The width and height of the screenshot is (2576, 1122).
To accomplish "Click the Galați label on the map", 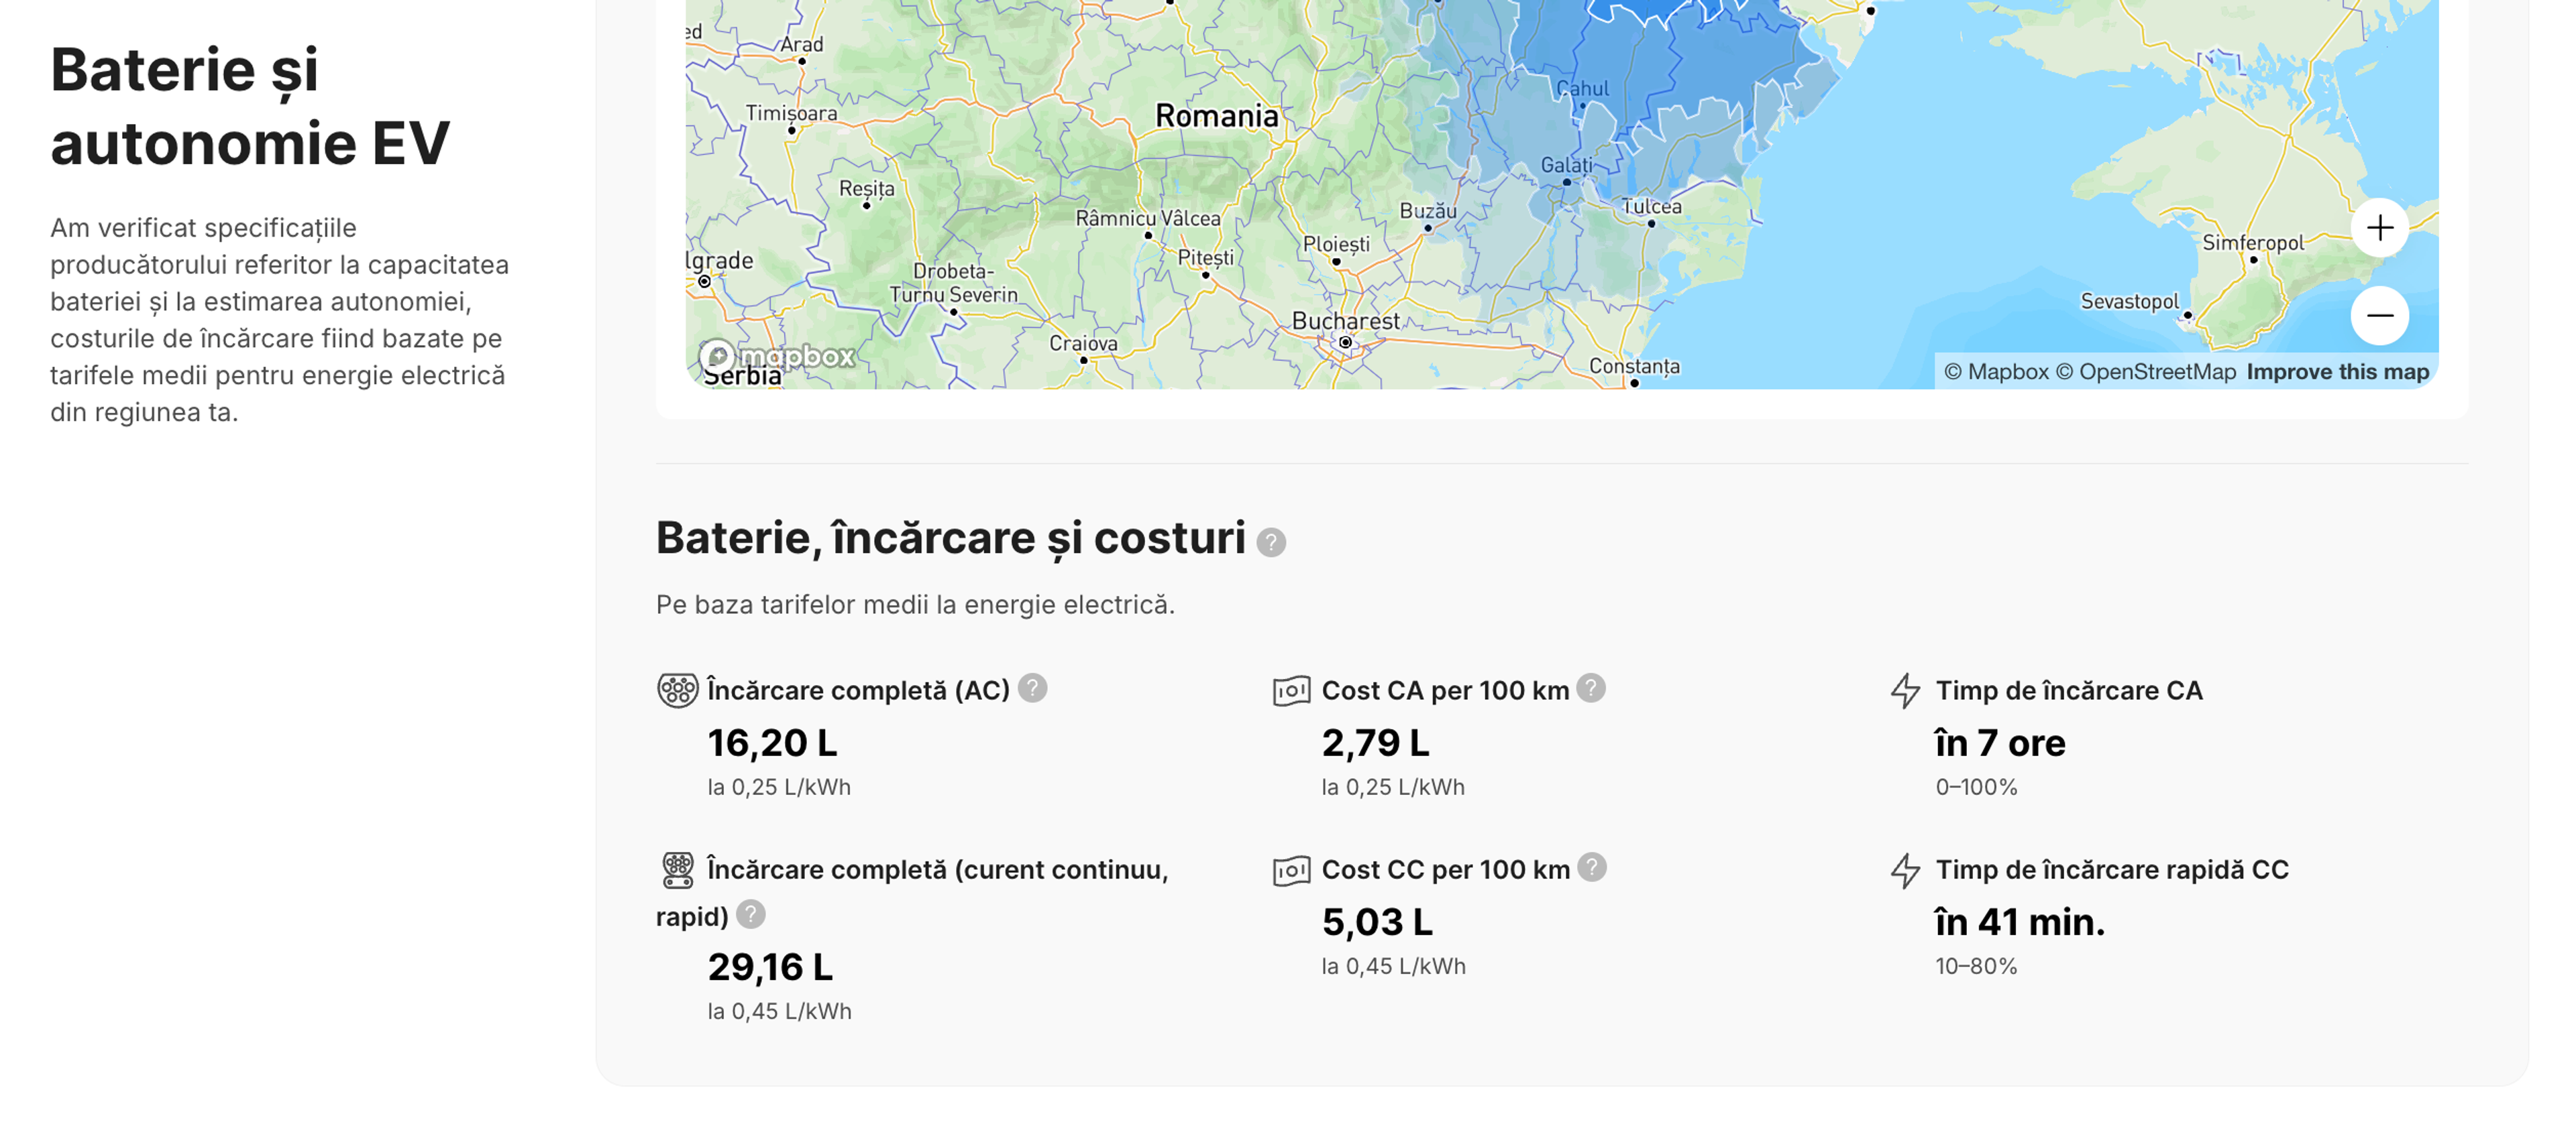I will tap(1566, 165).
